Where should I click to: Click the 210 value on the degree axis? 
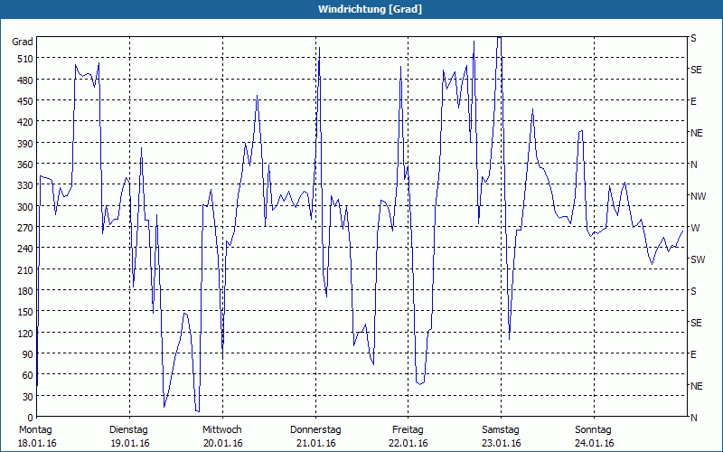click(24, 270)
